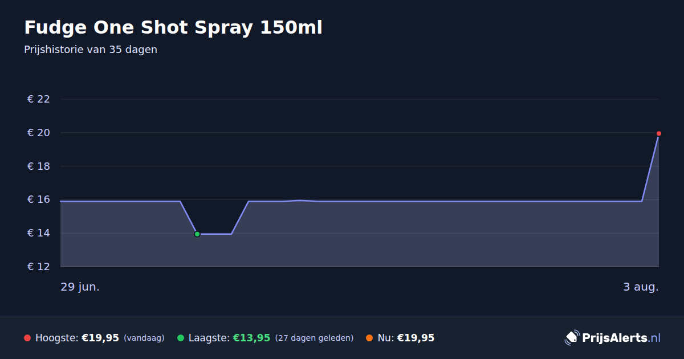Image resolution: width=684 pixels, height=359 pixels.
Task: Click the € 18 axis label
Action: (39, 166)
